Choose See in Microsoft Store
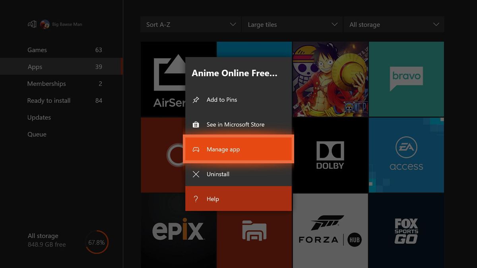Screen dimensions: 477x268 coord(235,124)
